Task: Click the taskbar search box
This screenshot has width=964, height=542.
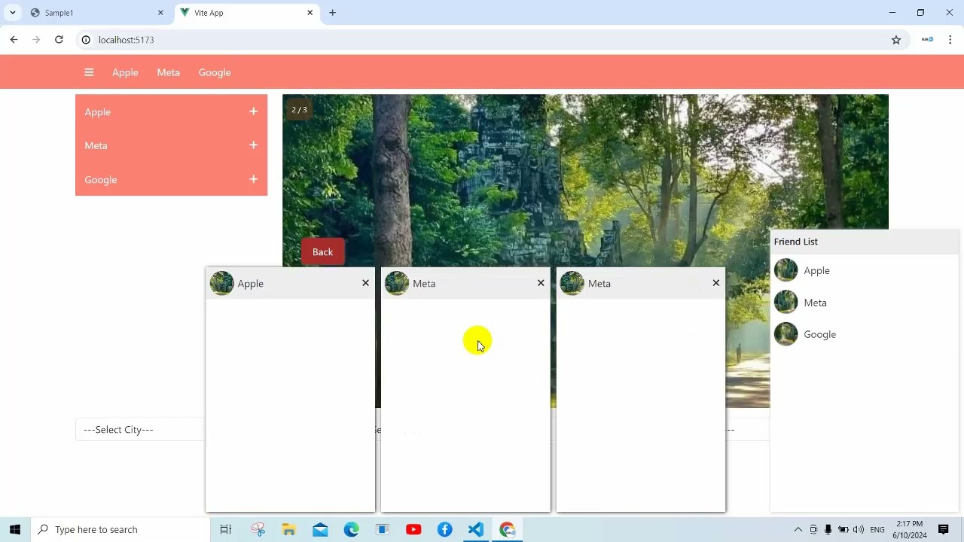Action: [120, 529]
